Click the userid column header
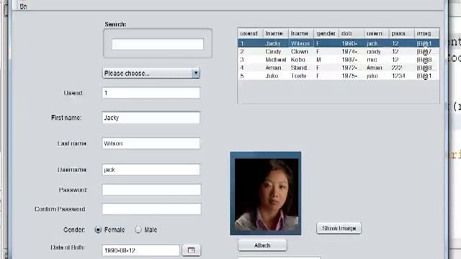The image size is (461, 259). [250, 34]
